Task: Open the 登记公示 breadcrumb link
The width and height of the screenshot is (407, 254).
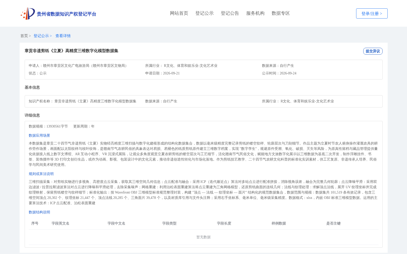Action: pos(41,36)
